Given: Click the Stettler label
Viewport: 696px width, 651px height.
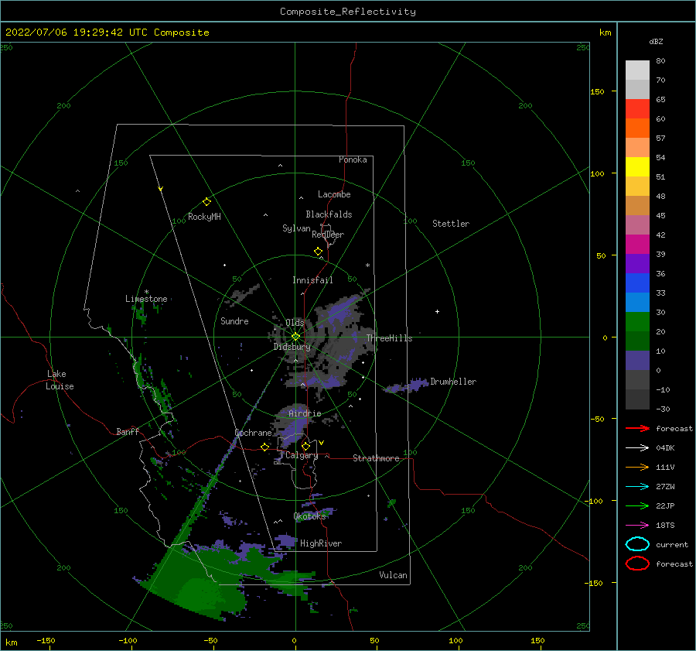Looking at the screenshot, I should (451, 224).
